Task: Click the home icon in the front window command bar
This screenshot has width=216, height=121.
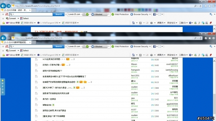Action: pos(133,55)
